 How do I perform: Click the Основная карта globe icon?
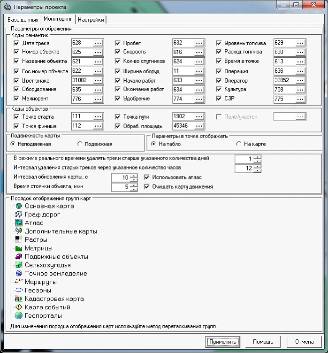click(19, 206)
